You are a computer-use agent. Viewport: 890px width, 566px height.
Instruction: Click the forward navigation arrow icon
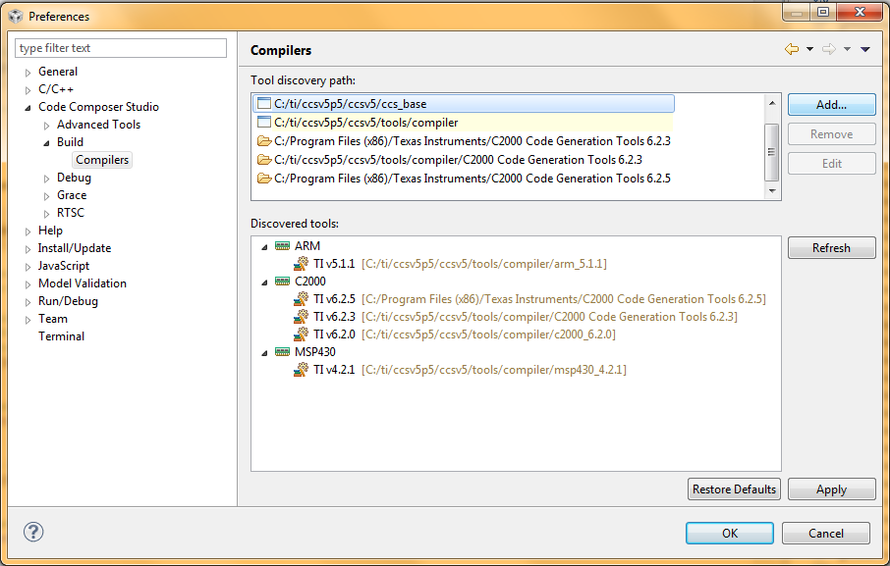(x=829, y=49)
